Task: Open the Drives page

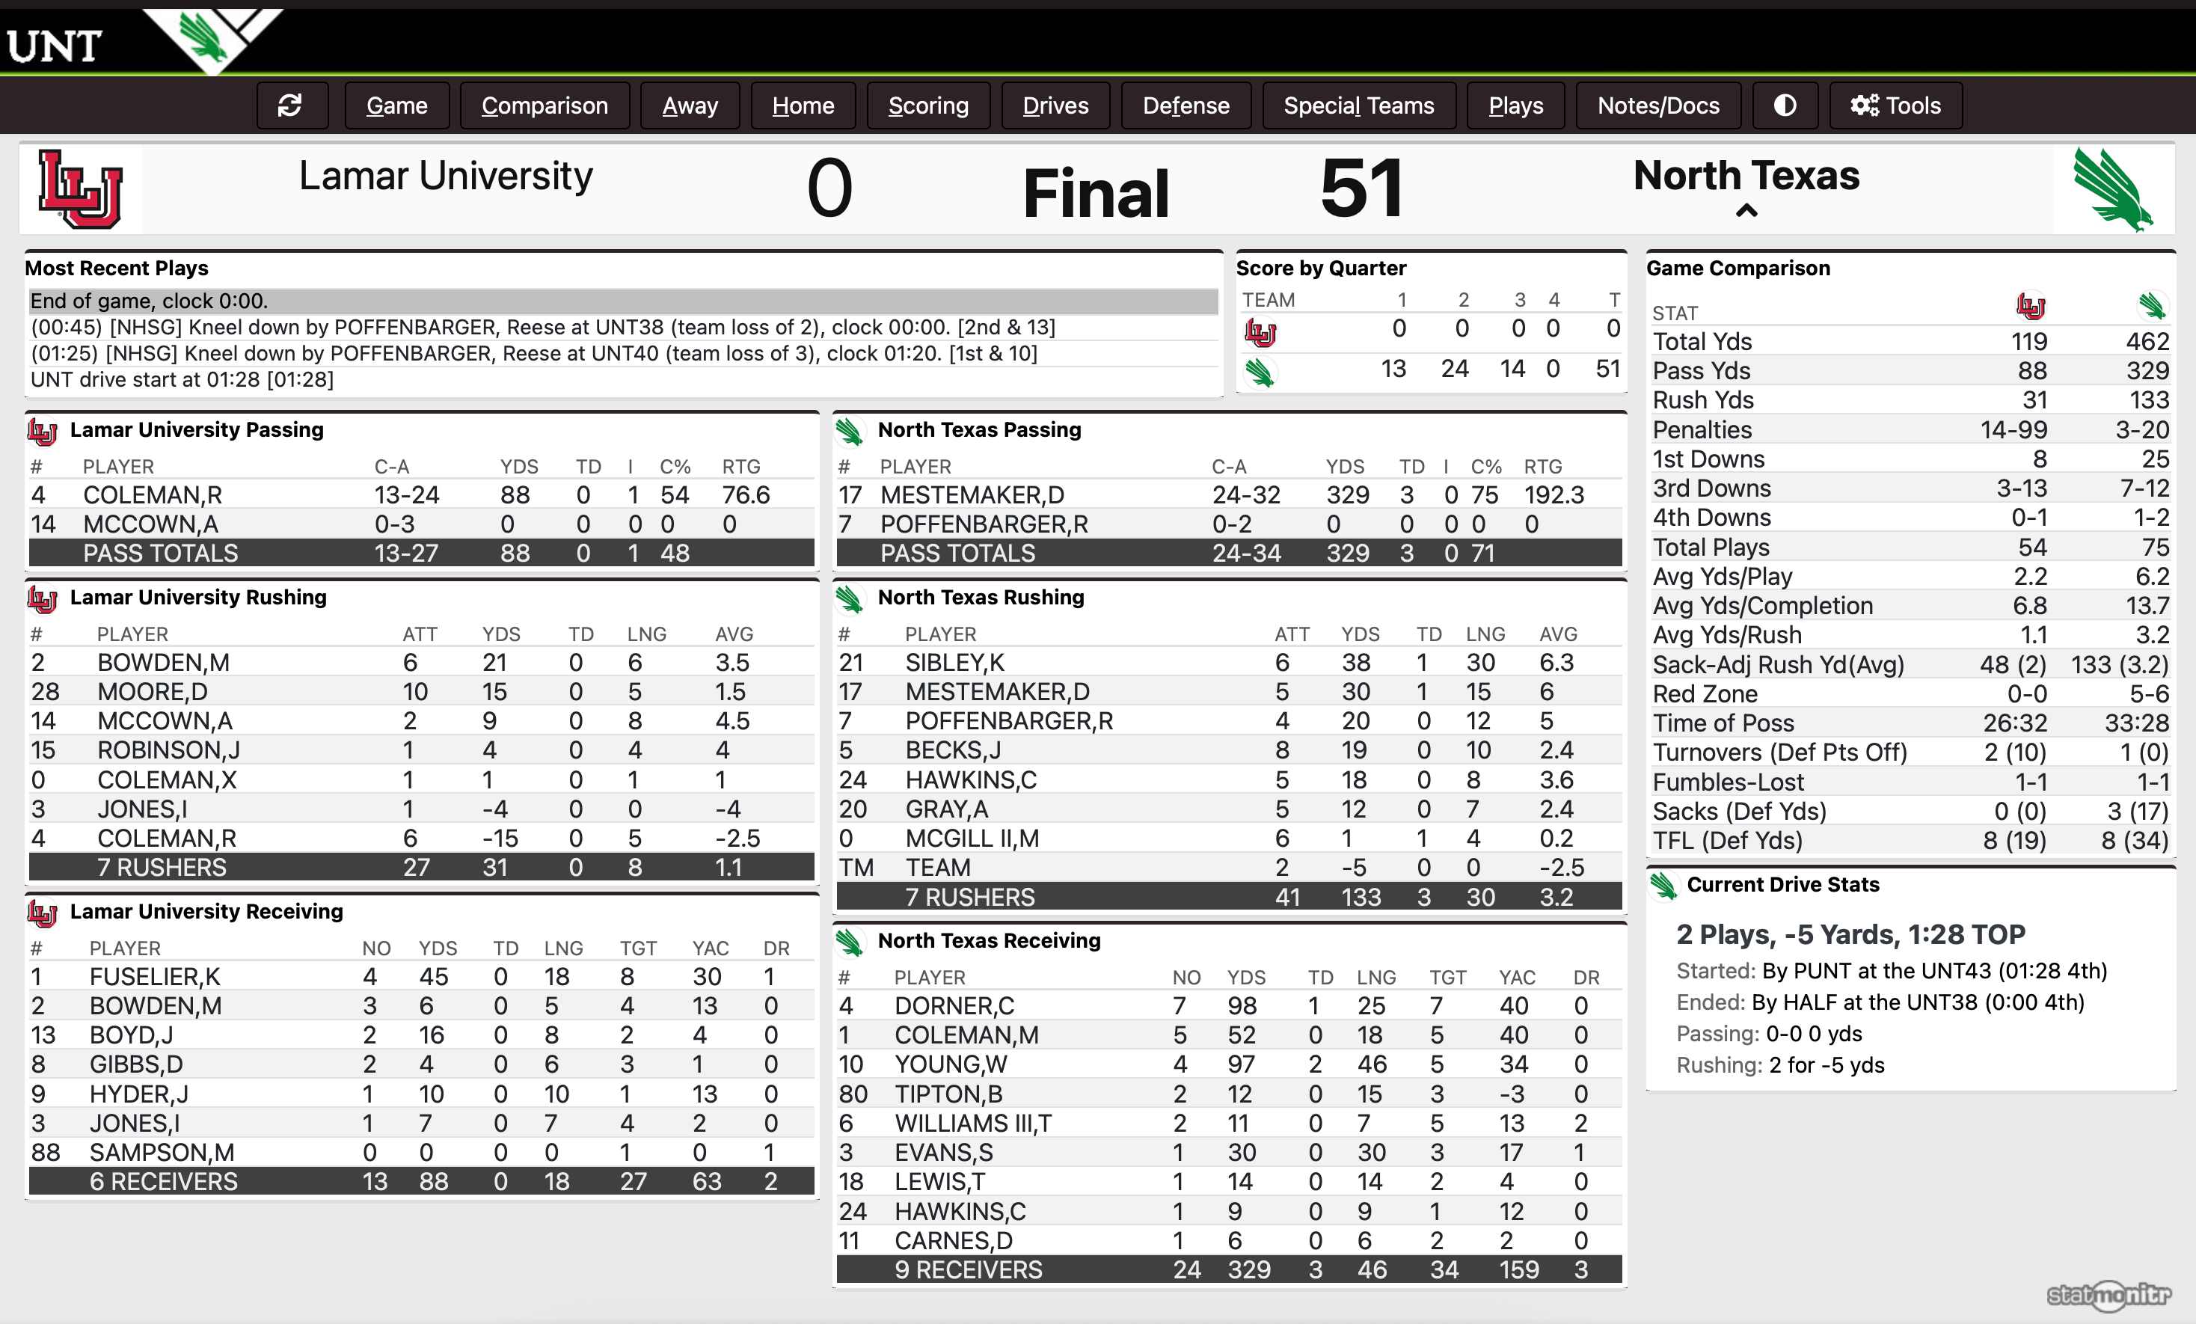Action: pyautogui.click(x=1055, y=106)
